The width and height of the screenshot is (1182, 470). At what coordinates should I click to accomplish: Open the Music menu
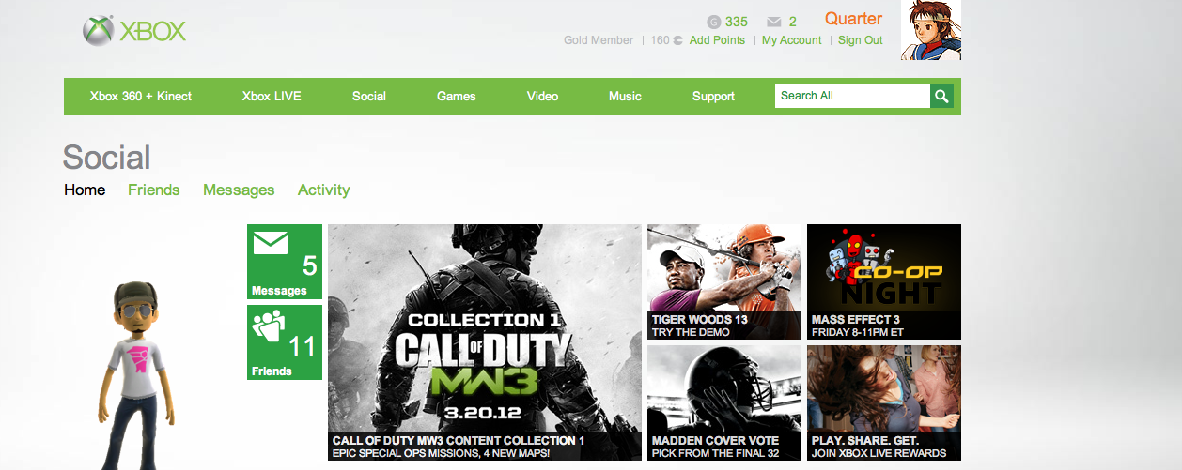(625, 96)
